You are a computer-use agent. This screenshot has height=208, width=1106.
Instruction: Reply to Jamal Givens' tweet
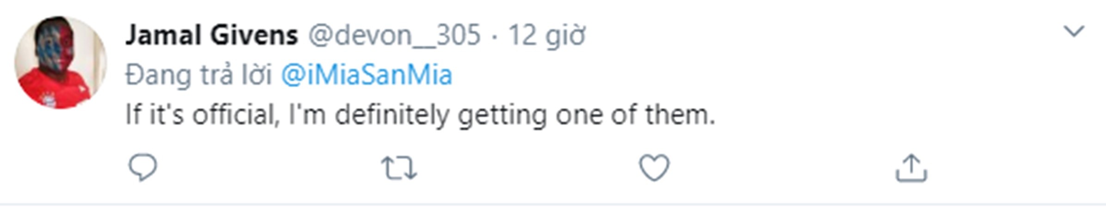pos(143,167)
